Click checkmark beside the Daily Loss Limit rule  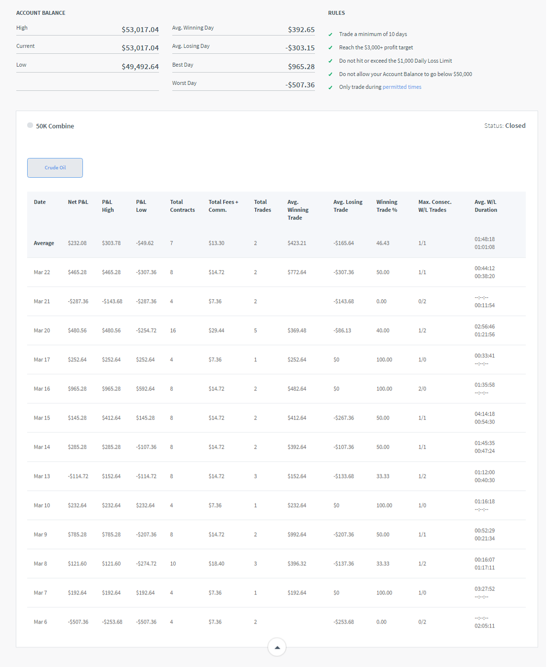coord(330,61)
